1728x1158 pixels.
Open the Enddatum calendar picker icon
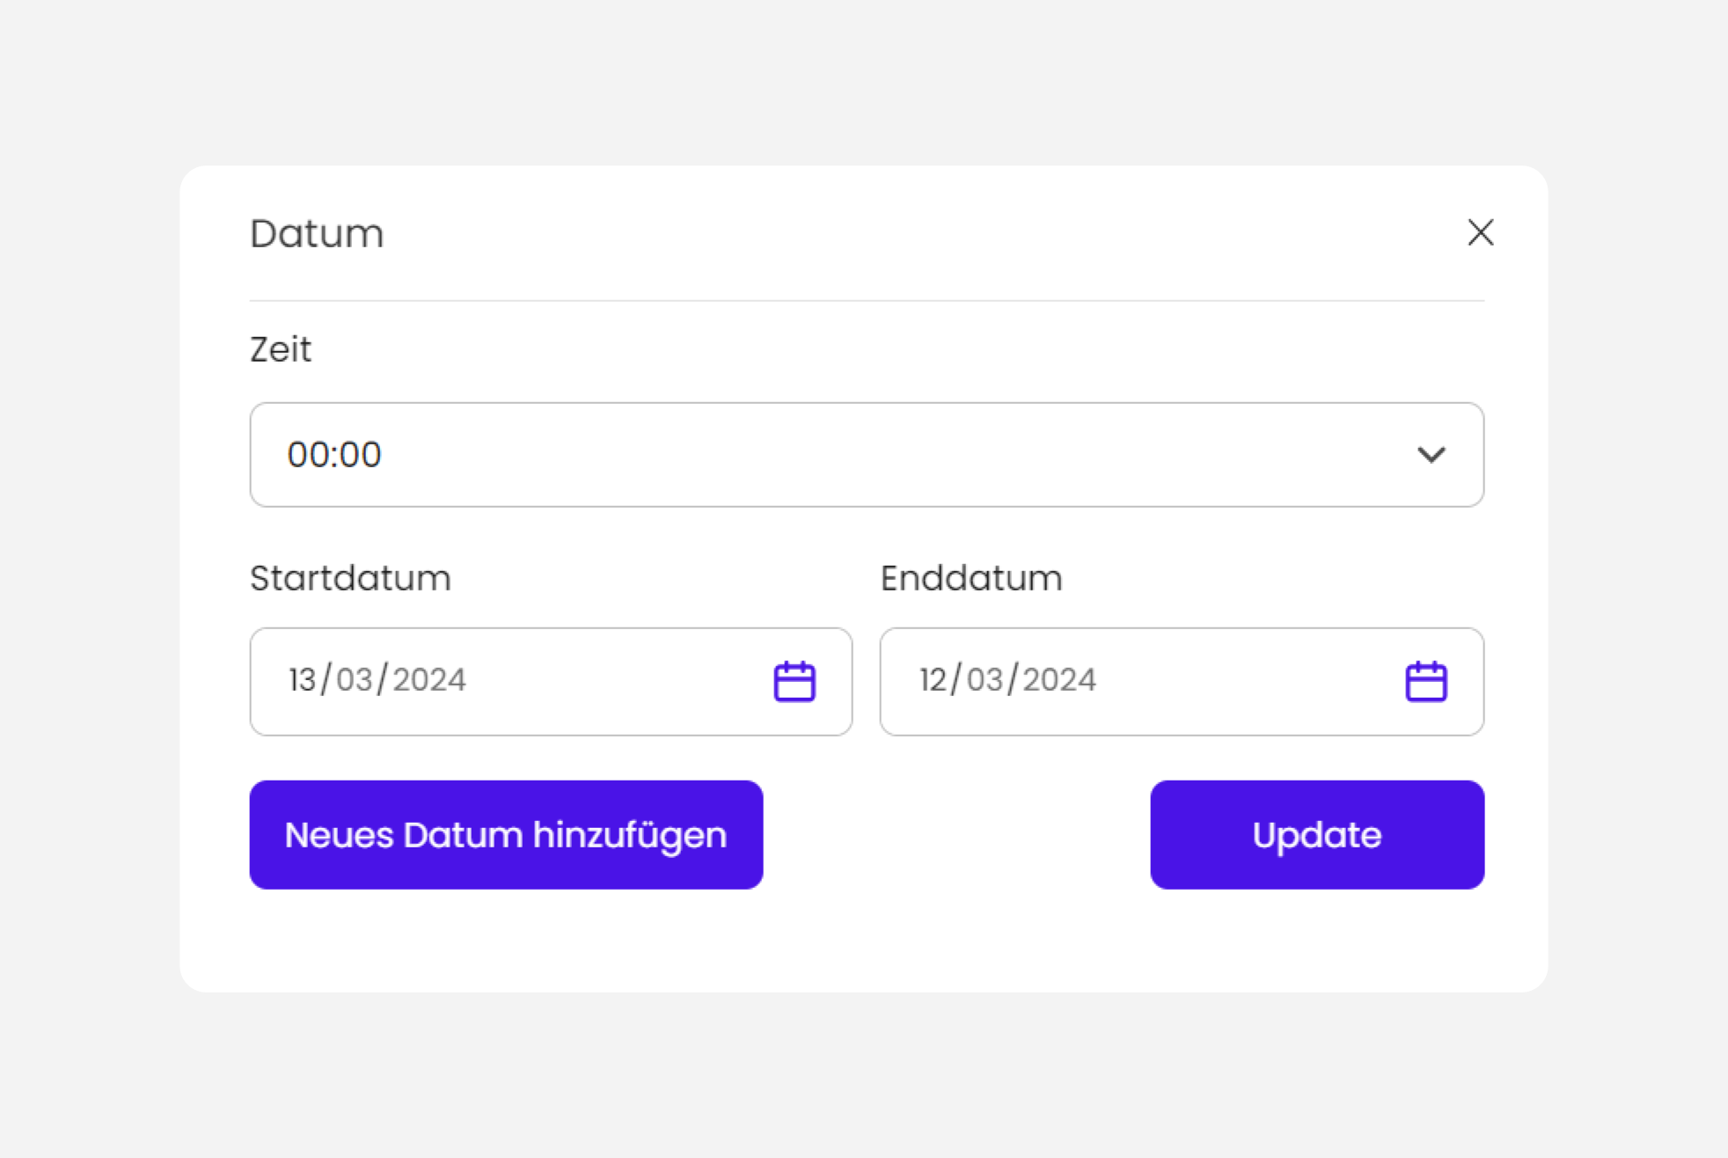point(1425,681)
